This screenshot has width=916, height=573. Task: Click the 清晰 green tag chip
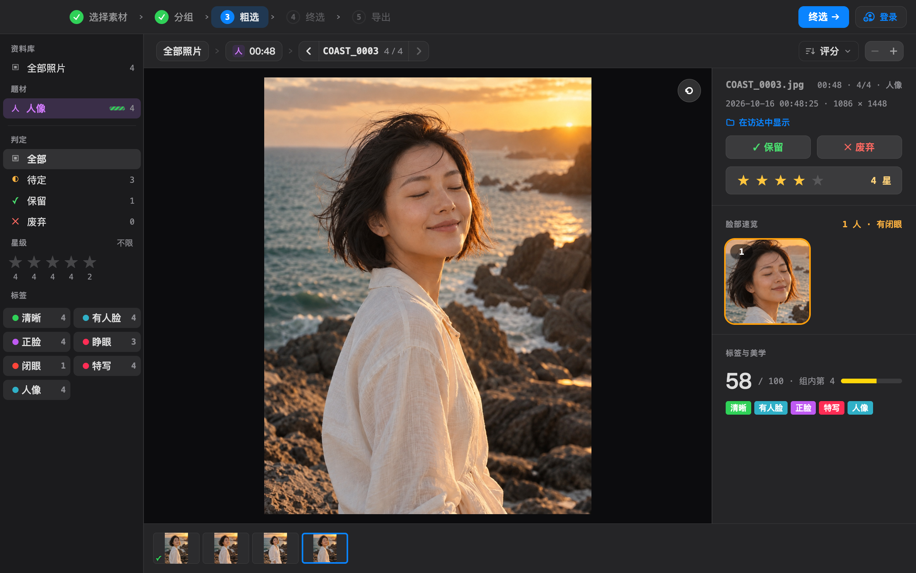(738, 408)
